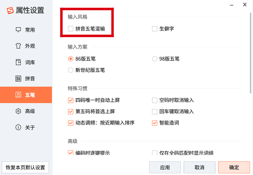This screenshot has height=175, width=253.
Task: Confirm settings with 确定 button
Action: pyautogui.click(x=234, y=167)
